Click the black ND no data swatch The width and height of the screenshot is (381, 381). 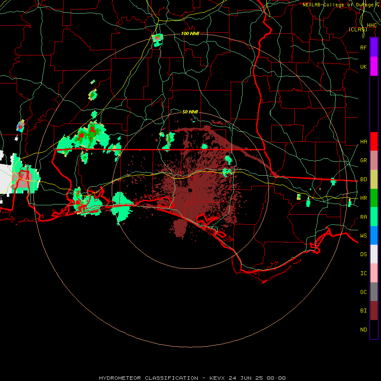click(374, 329)
